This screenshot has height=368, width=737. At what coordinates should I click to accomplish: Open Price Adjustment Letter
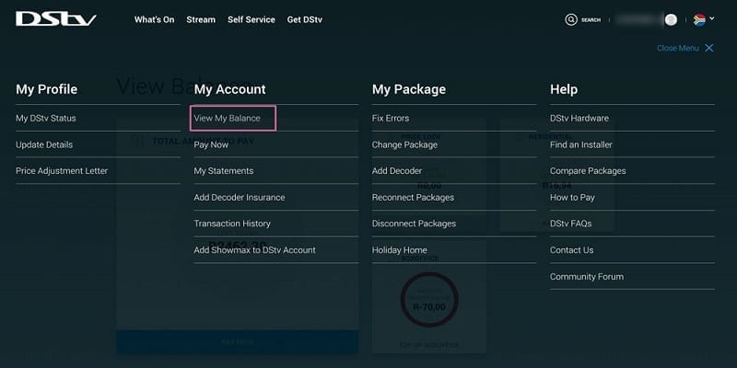(x=62, y=171)
